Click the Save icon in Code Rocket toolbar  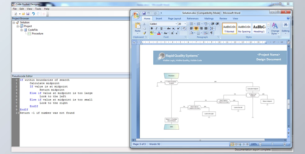28,14
